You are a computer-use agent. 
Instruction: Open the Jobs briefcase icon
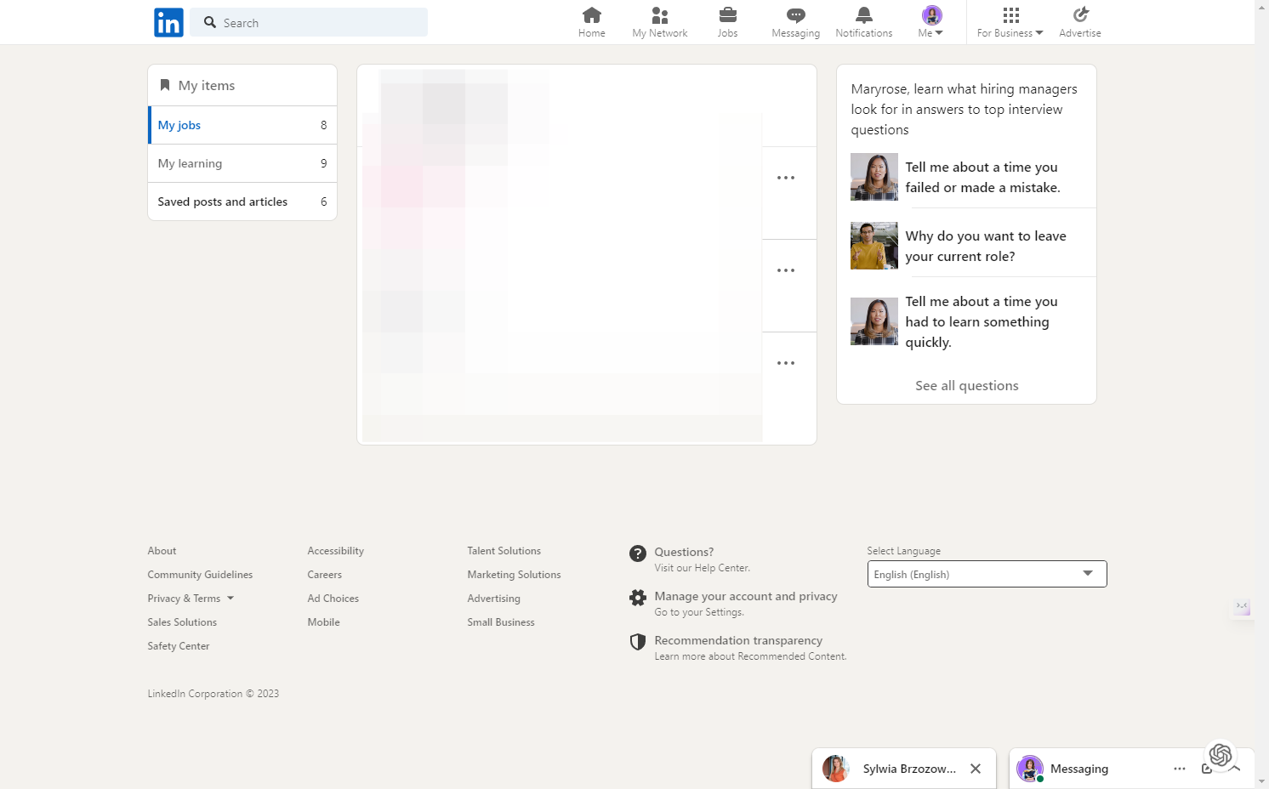728,14
